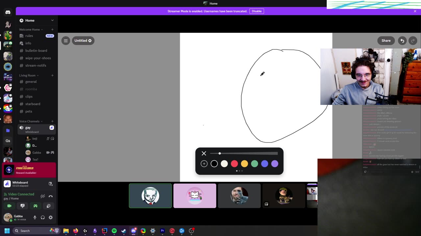421x236 pixels.
Task: Open Discord user settings gear
Action: point(51,217)
